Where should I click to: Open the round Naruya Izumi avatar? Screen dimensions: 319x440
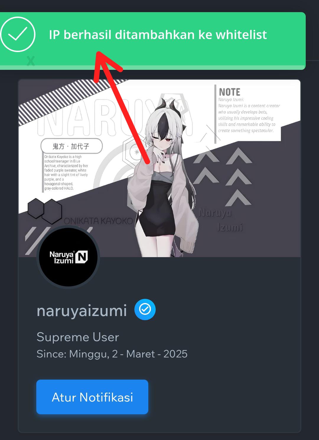click(68, 257)
